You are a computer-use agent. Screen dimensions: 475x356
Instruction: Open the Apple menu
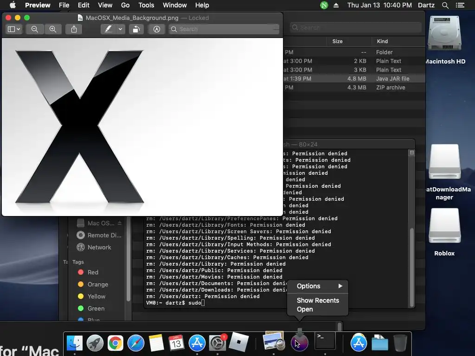coord(13,5)
